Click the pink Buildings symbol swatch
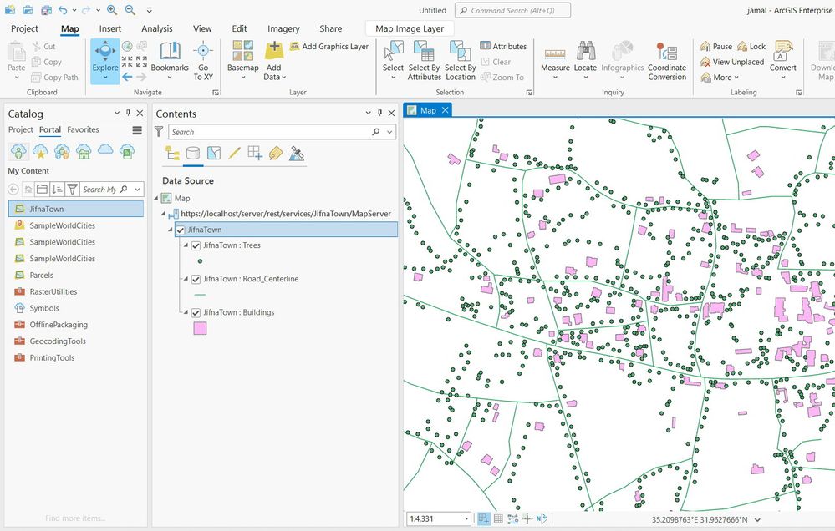 click(201, 328)
